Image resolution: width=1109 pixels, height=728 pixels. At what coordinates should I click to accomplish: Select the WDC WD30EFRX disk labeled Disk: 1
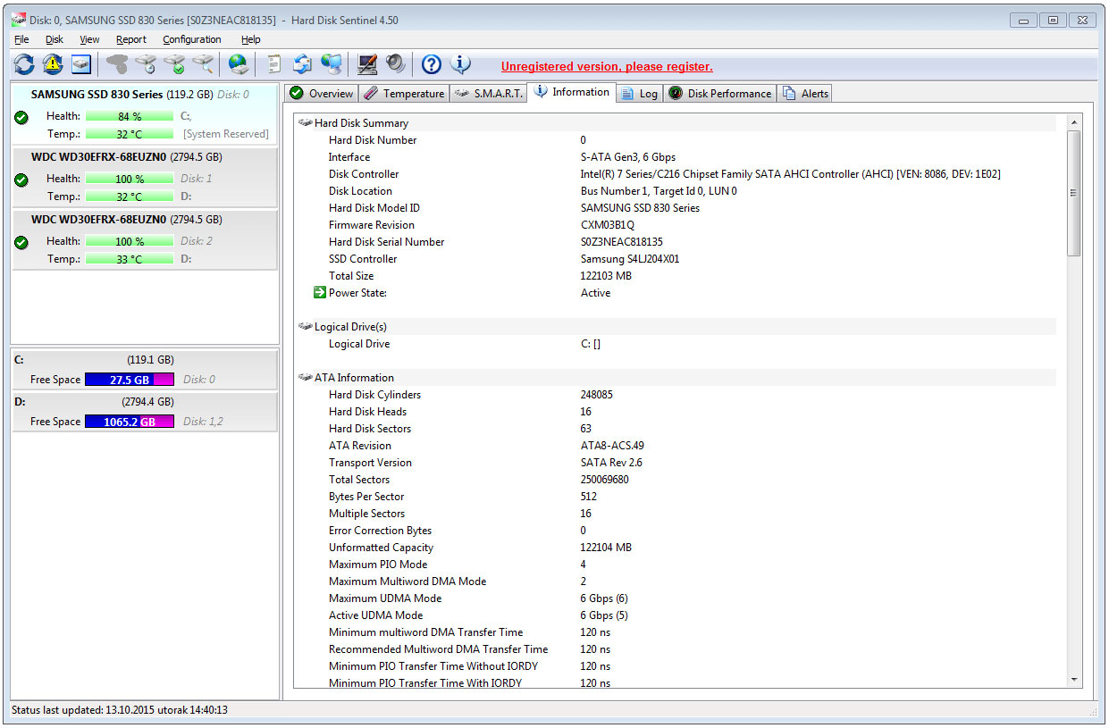[x=144, y=177]
